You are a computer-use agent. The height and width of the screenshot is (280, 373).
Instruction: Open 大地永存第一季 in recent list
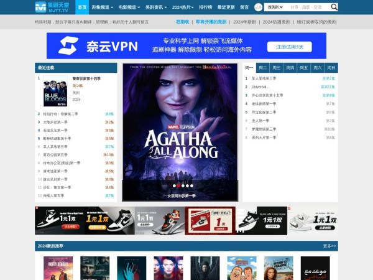pyautogui.click(x=55, y=122)
